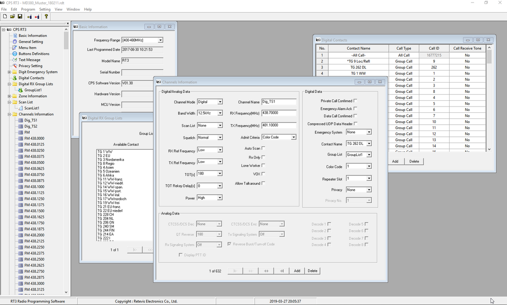
Task: Select the GroupList1 icon in the tree
Action: [21, 90]
